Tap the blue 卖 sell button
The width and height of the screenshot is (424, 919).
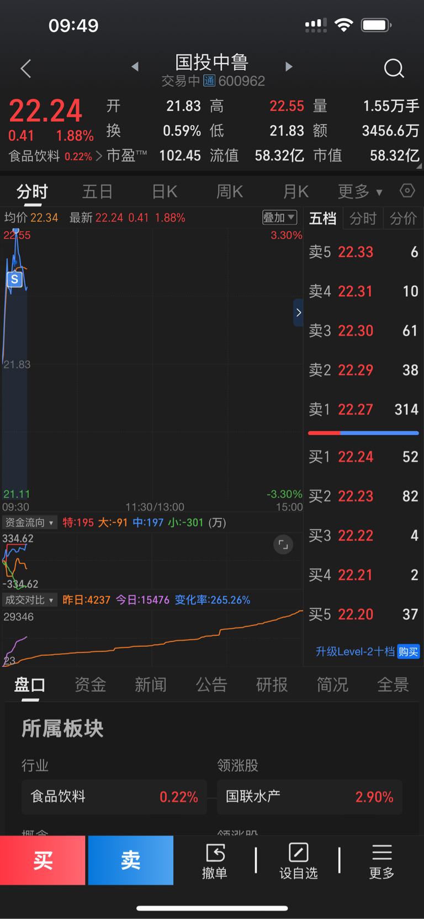(131, 860)
